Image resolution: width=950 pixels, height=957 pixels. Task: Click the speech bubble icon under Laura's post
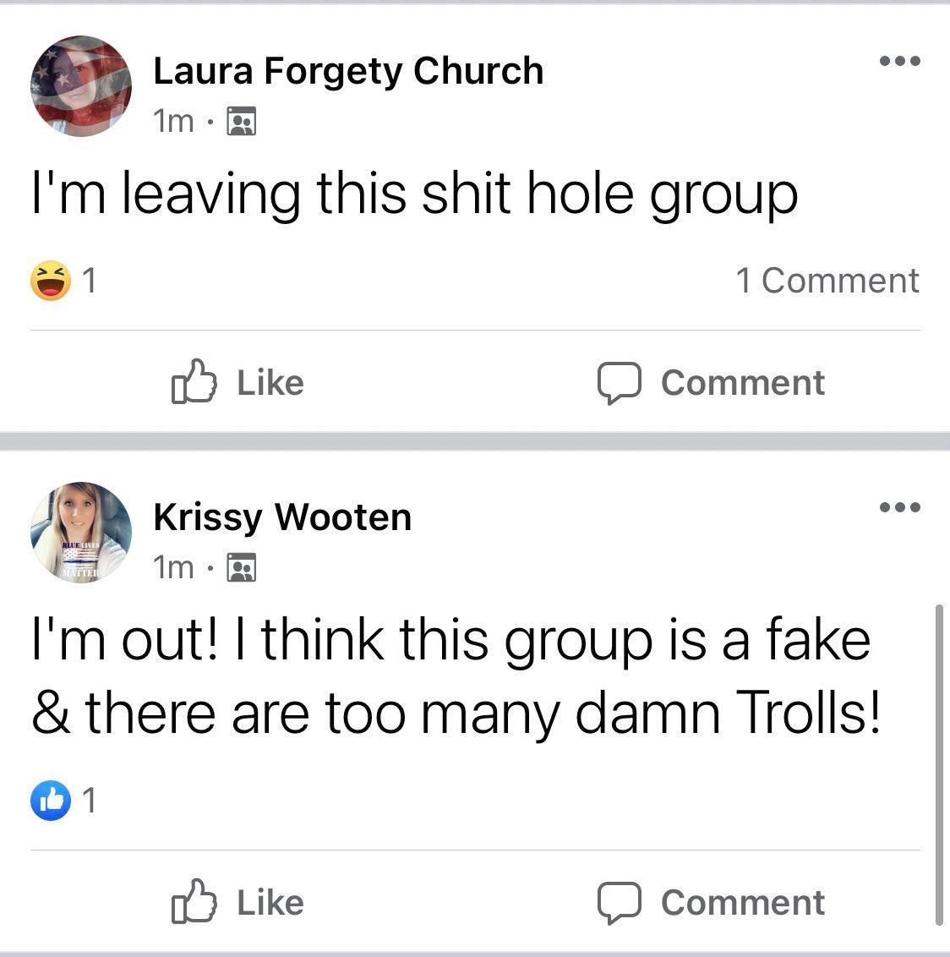pyautogui.click(x=619, y=383)
